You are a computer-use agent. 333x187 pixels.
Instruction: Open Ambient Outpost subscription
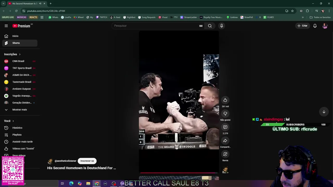tap(20, 89)
